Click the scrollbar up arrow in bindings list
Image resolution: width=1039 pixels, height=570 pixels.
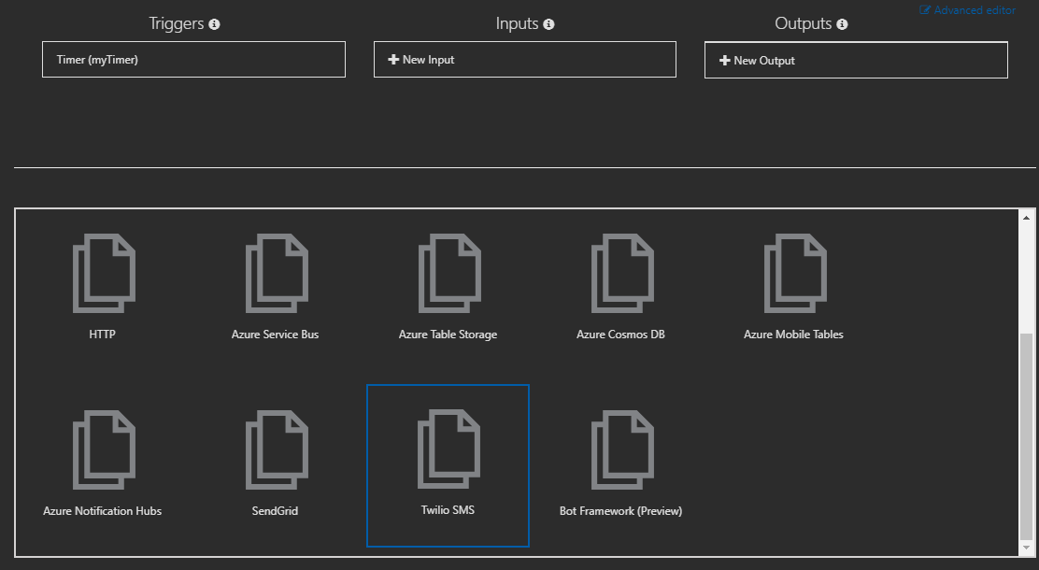[x=1027, y=218]
